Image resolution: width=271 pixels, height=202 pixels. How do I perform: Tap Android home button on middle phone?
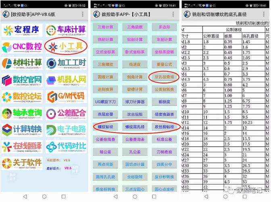(135, 197)
